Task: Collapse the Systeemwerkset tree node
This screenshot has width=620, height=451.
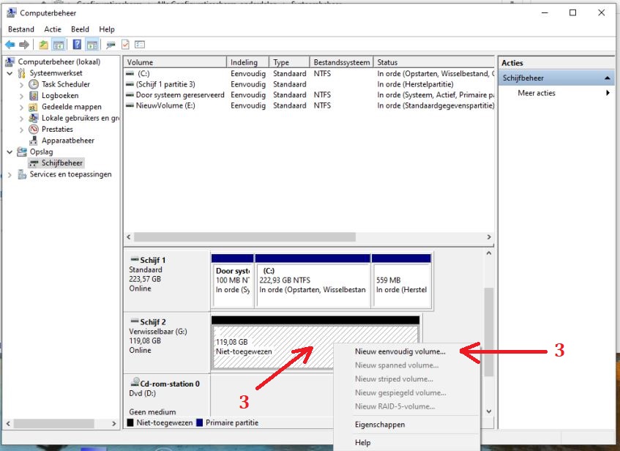Action: pyautogui.click(x=10, y=73)
